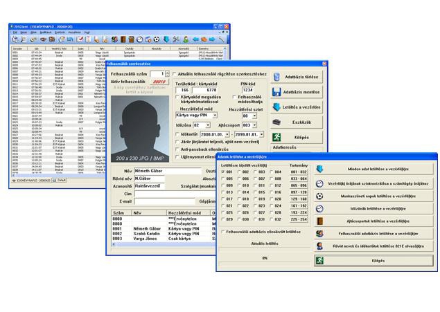Click Minden adat letöltése a vezérlő(k)re icon

(x=319, y=170)
